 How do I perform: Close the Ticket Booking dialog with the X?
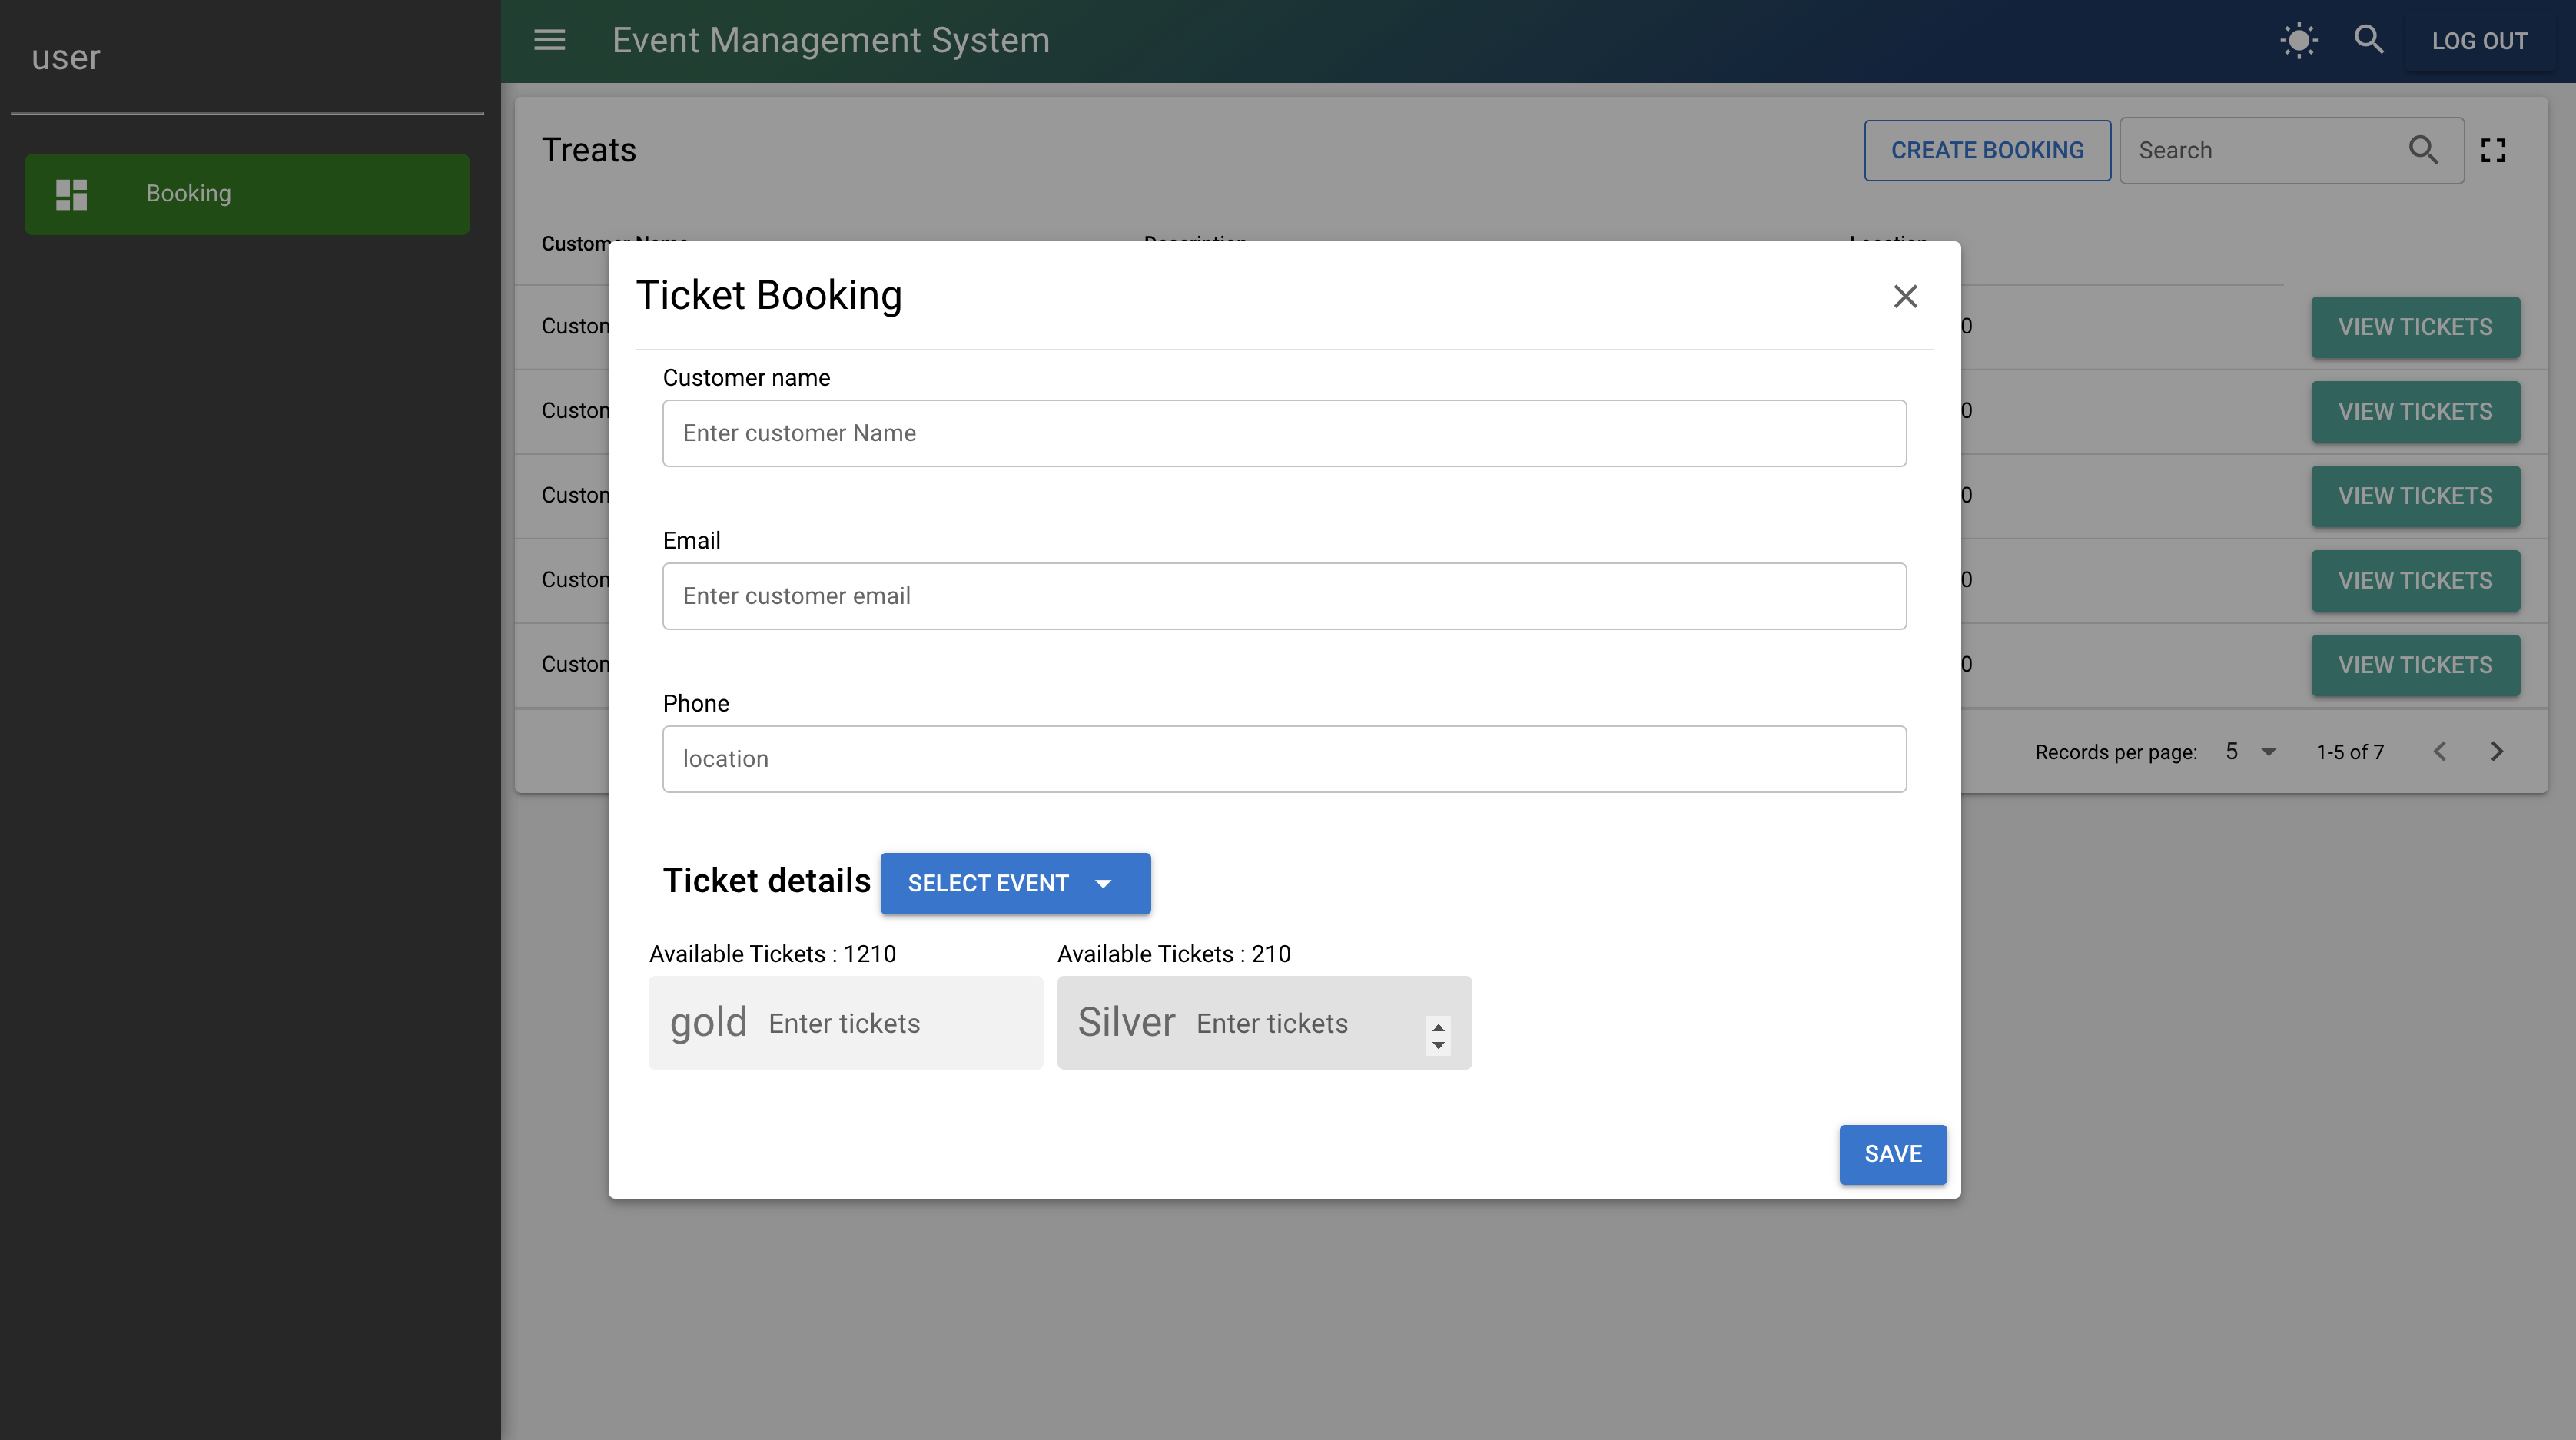[x=1905, y=296]
